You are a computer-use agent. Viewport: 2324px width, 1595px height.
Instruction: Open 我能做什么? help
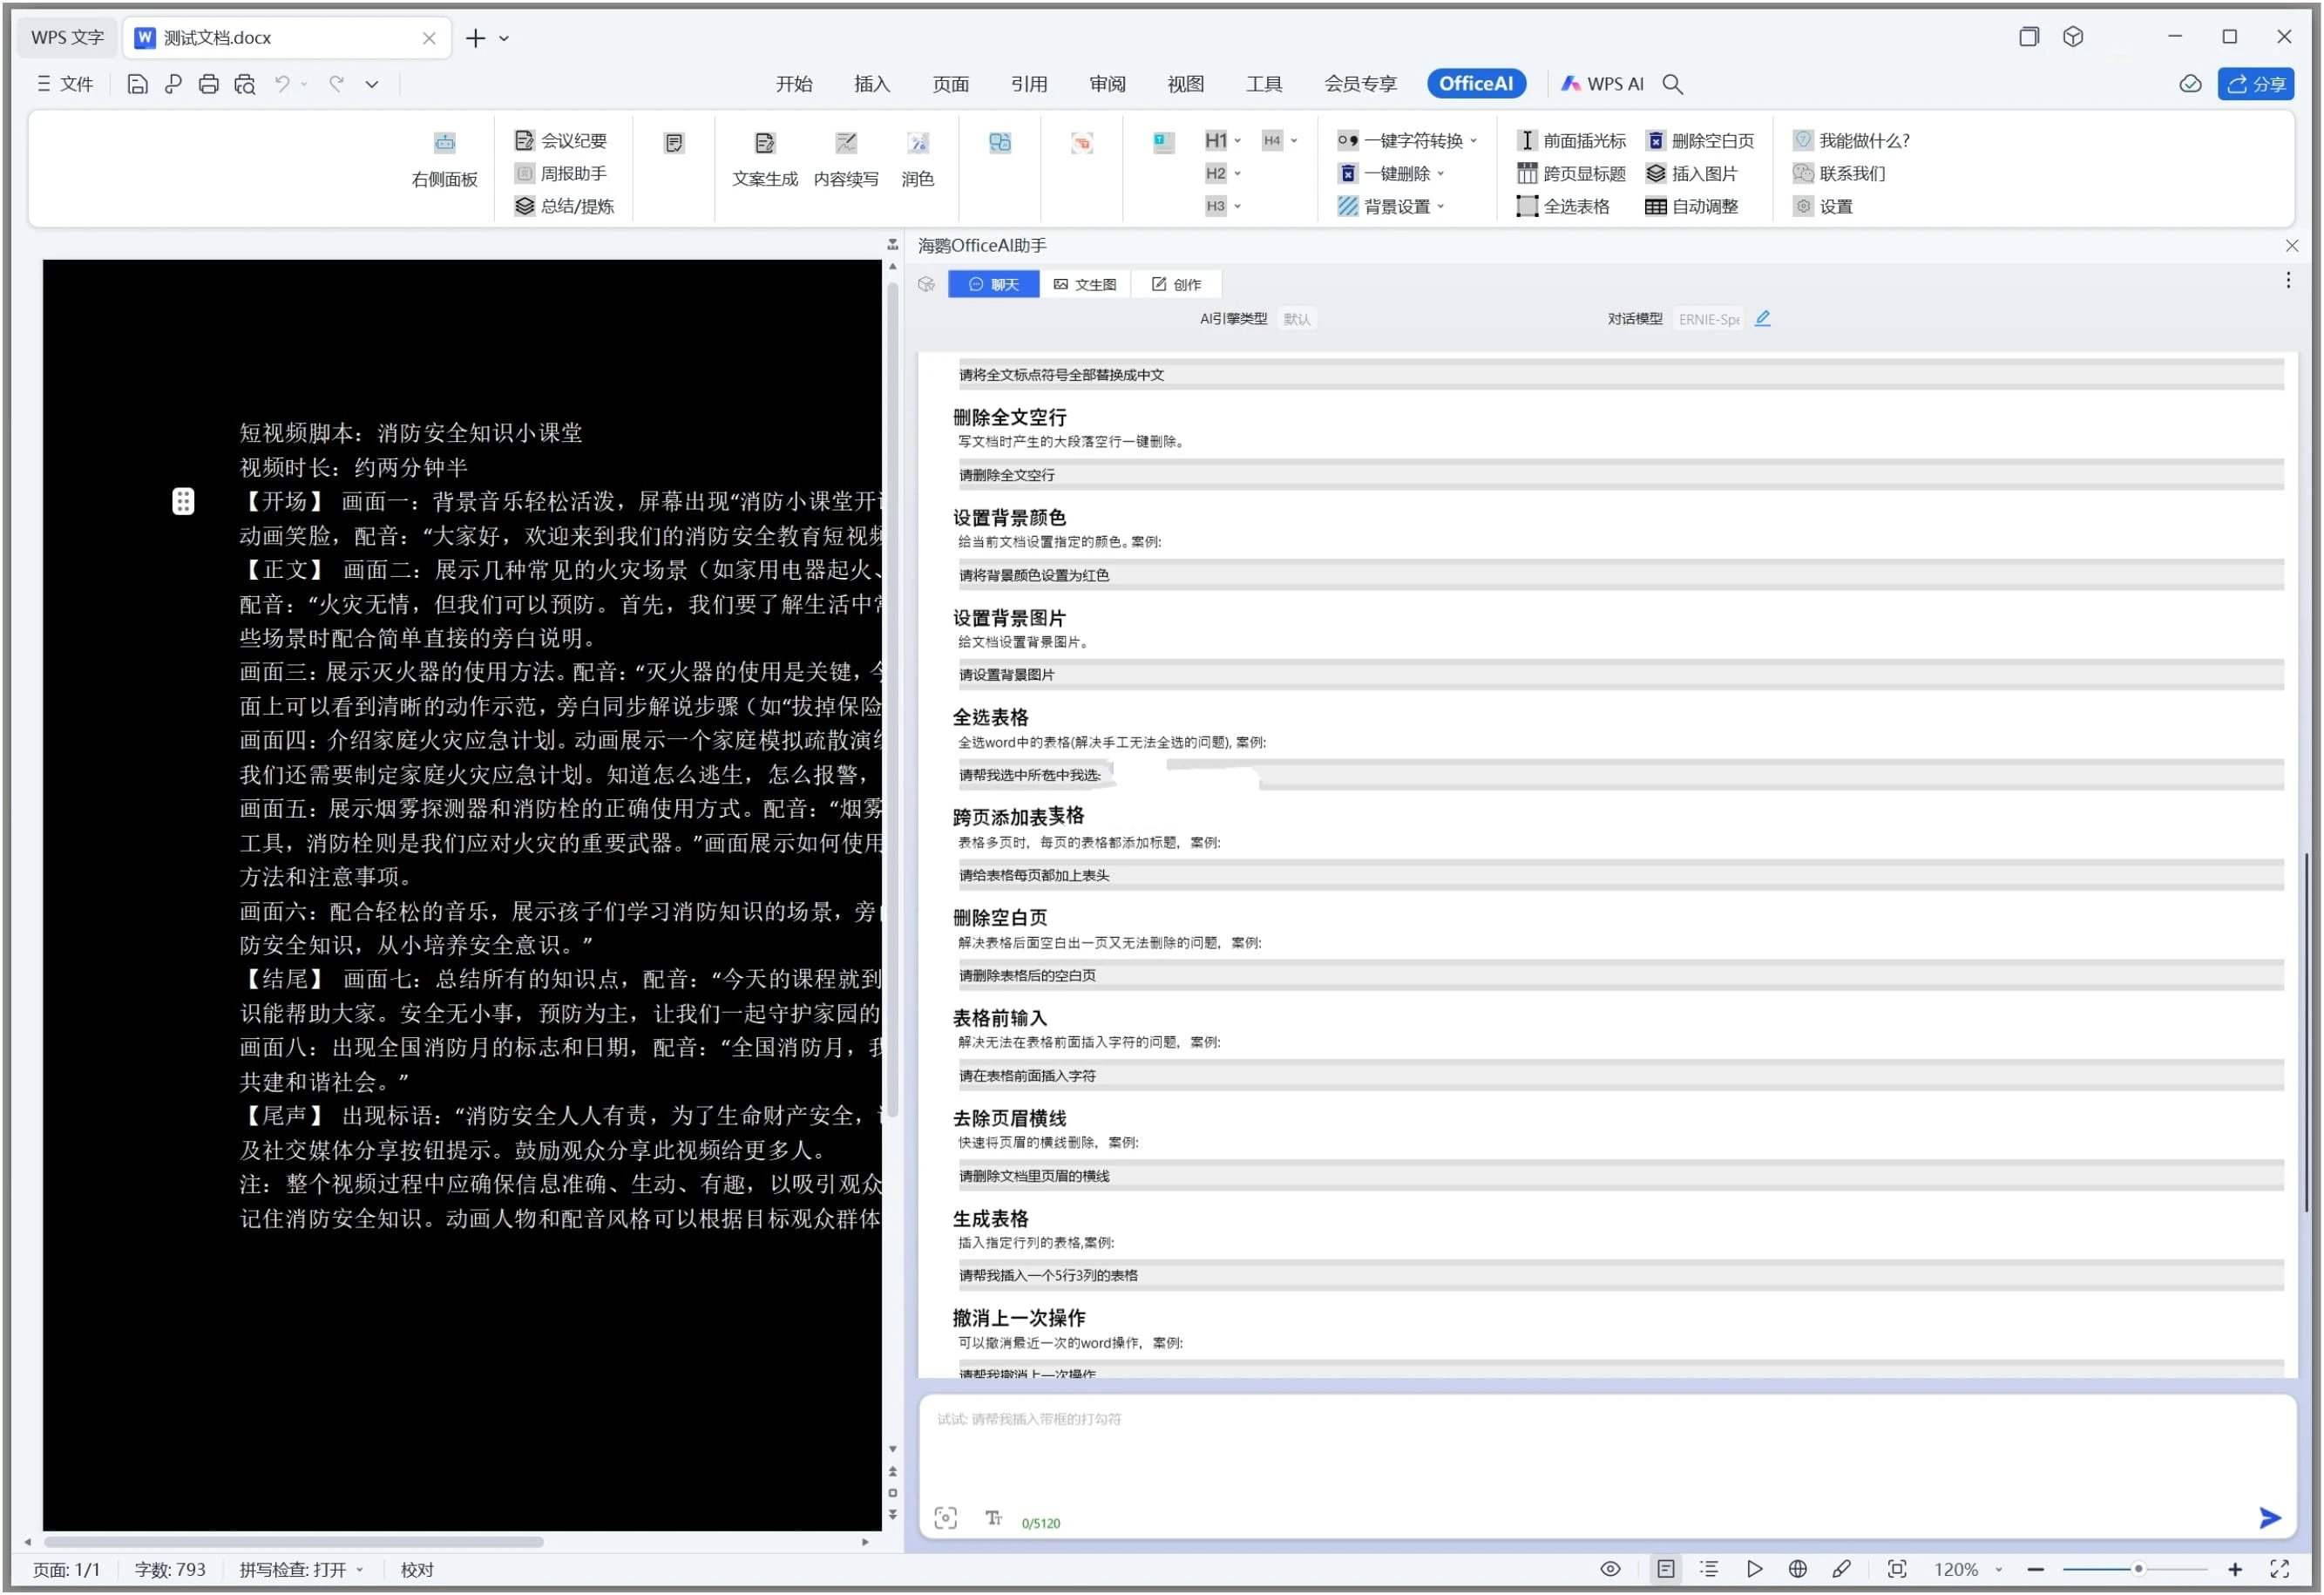tap(1850, 140)
